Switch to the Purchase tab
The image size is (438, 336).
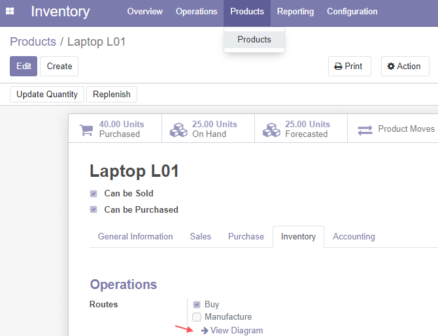click(x=246, y=236)
